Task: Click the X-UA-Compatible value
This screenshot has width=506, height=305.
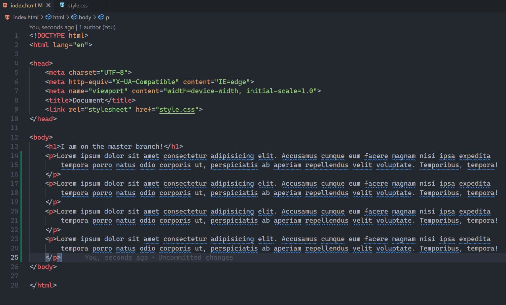Action: pos(146,82)
